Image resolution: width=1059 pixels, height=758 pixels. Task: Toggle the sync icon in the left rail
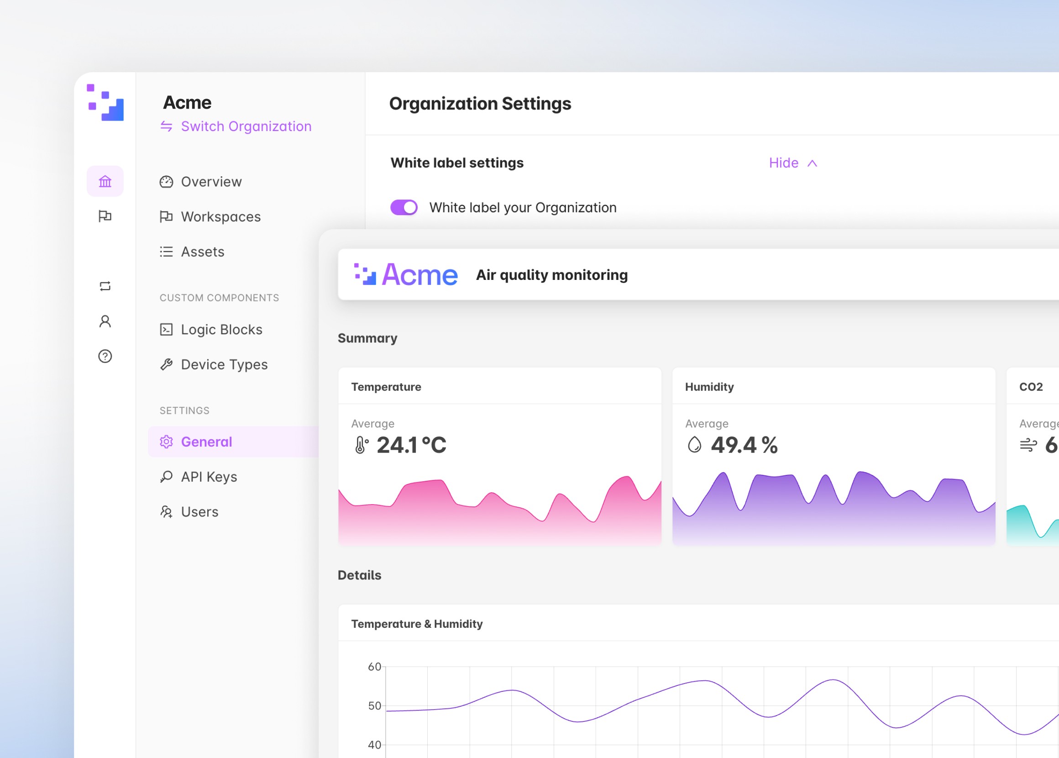click(105, 287)
